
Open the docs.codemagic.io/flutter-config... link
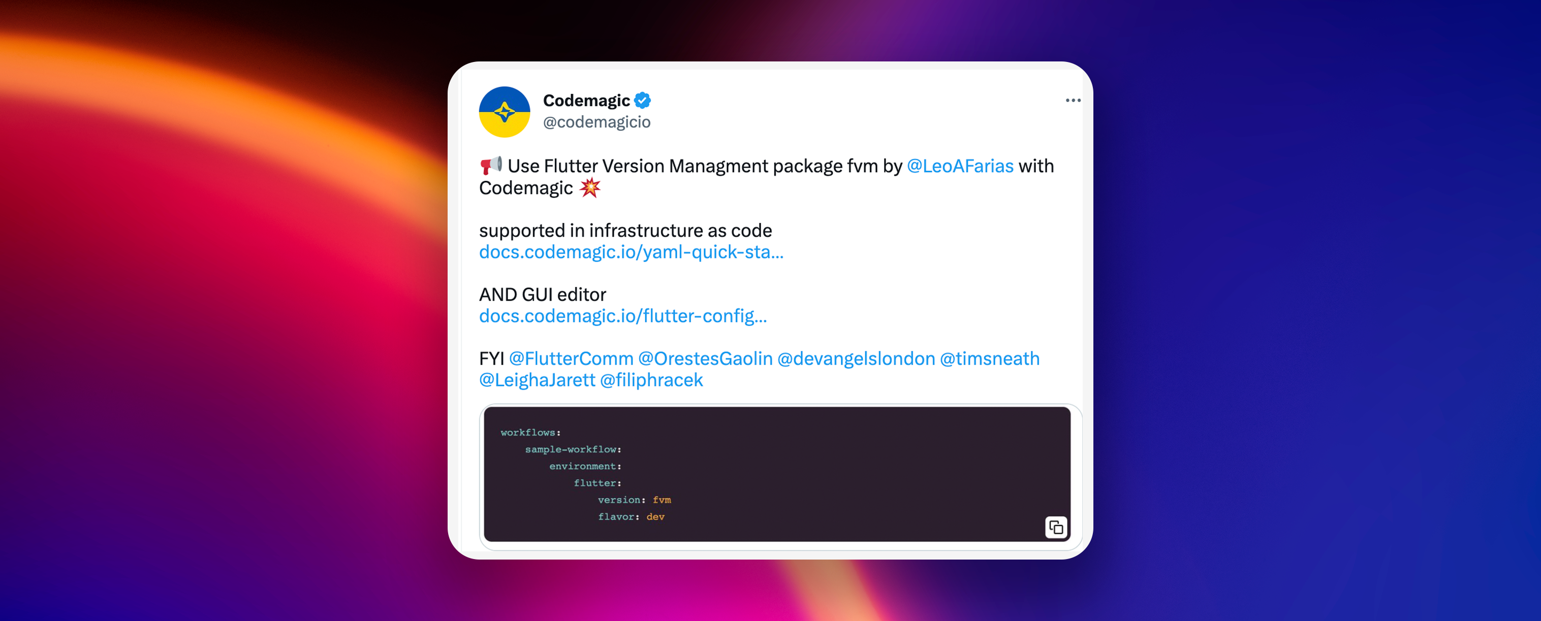click(623, 316)
